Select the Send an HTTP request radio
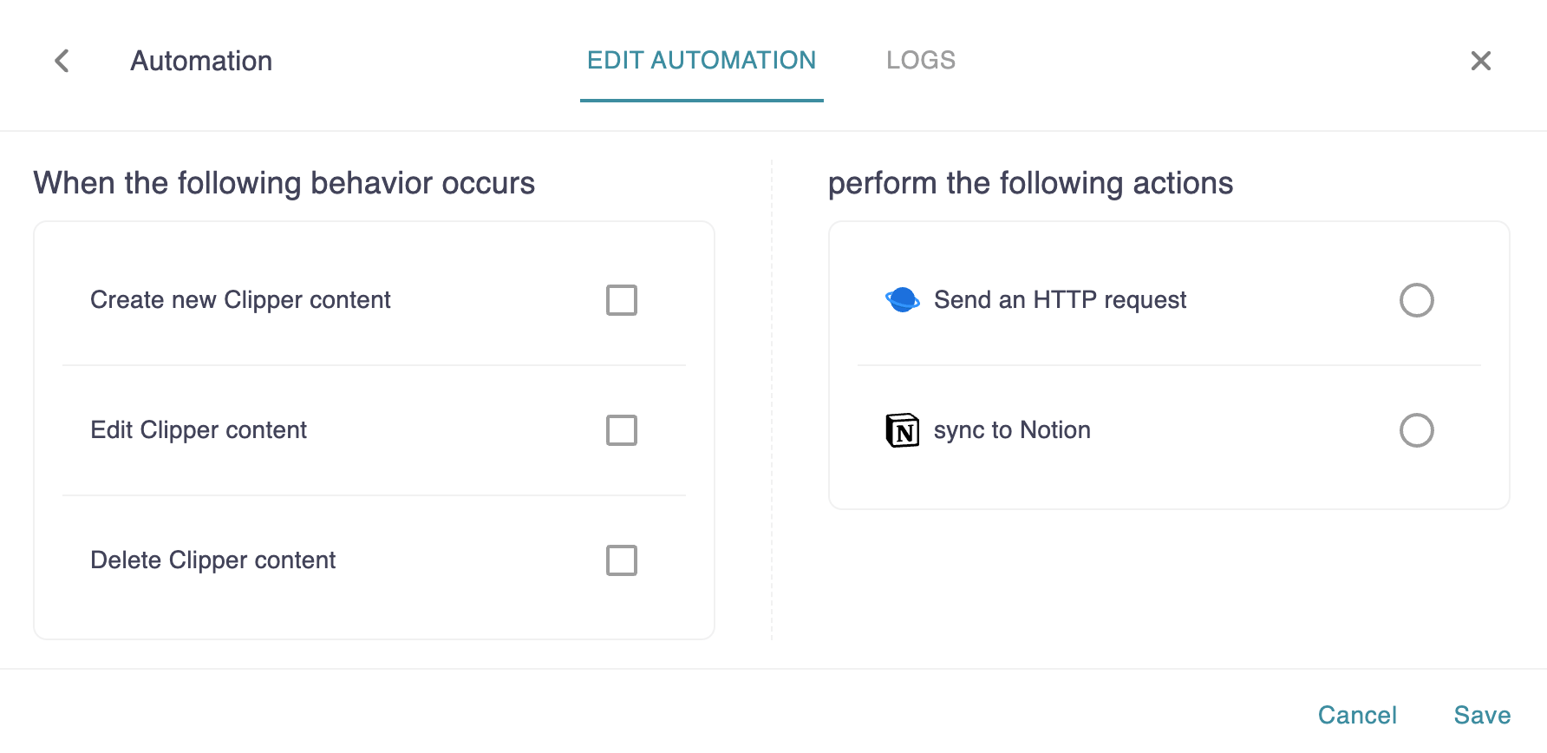Screen dimensions: 1547x753 pyautogui.click(x=1416, y=300)
